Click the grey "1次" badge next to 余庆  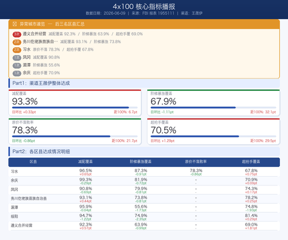17,73
